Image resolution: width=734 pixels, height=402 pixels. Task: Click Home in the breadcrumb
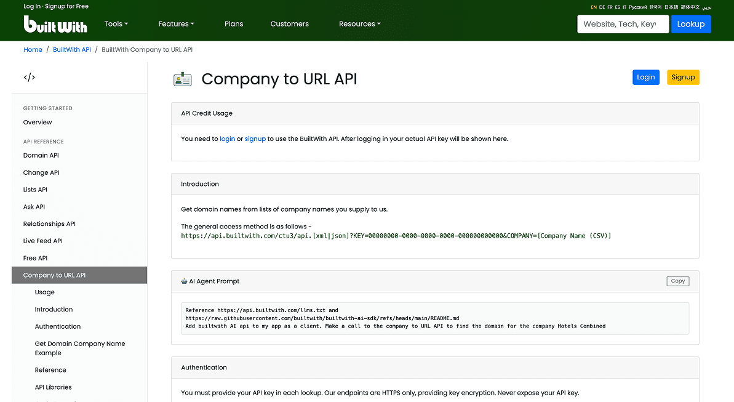coord(33,50)
